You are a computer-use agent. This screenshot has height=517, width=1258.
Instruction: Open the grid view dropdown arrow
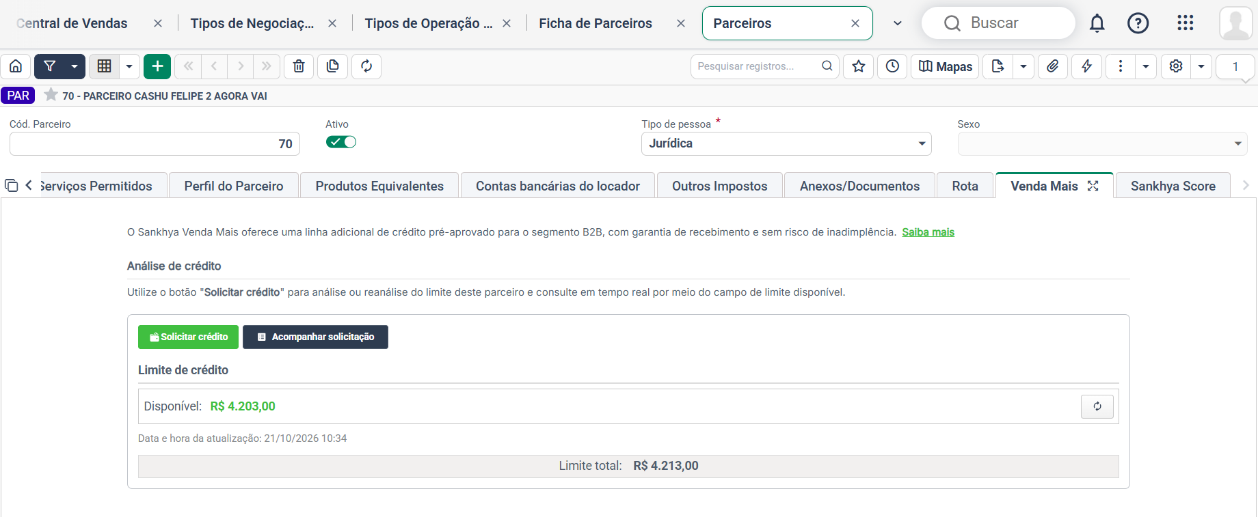tap(129, 66)
